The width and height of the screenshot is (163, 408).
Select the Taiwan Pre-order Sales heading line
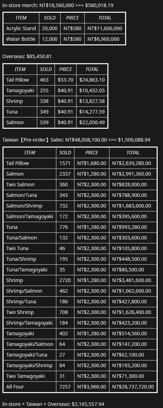click(77, 140)
